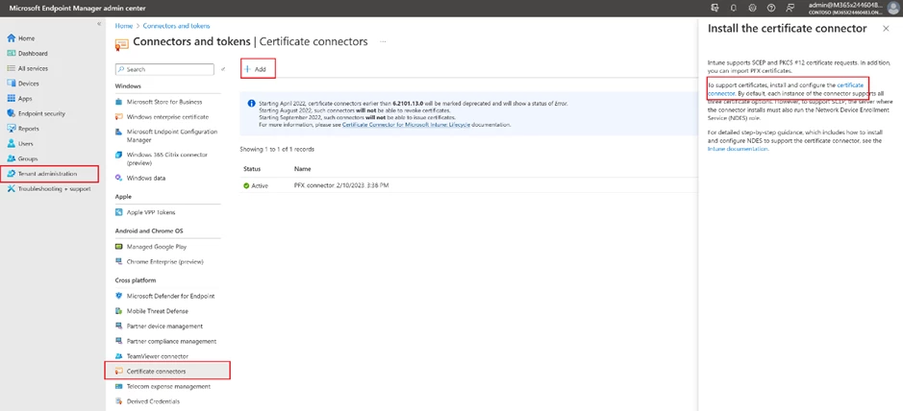Open the Intune documentation link
The height and width of the screenshot is (411, 903).
738,149
